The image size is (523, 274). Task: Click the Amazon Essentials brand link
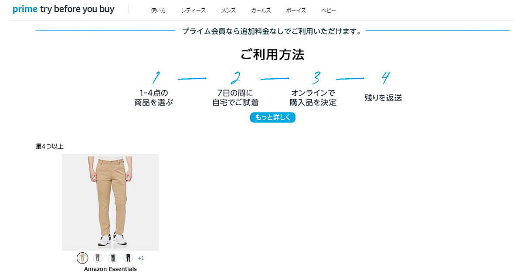[110, 269]
